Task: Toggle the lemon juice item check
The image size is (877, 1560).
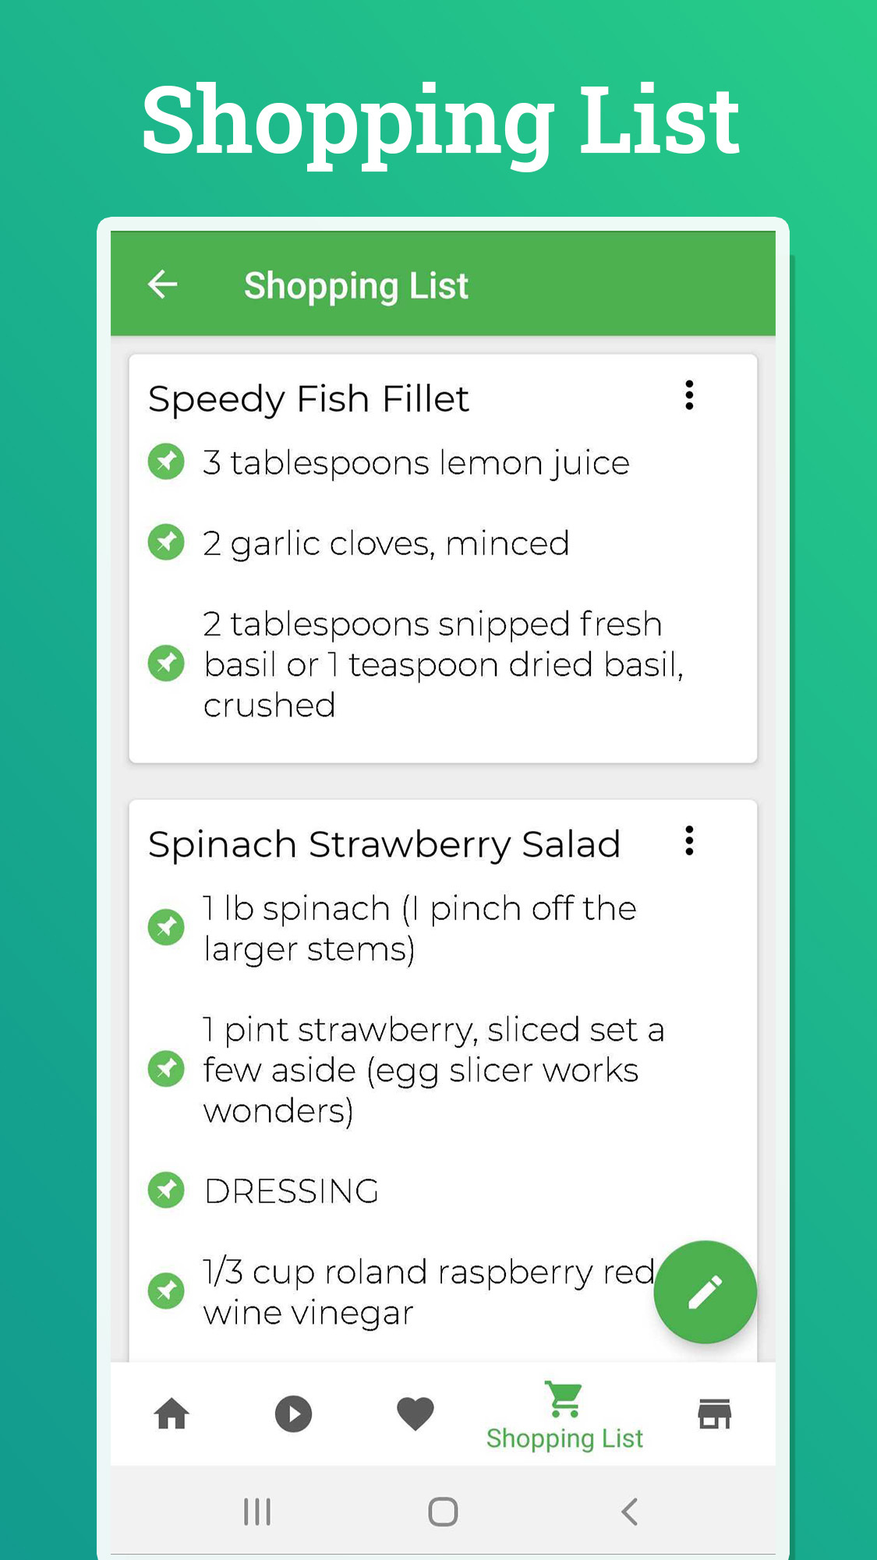Action: 166,462
